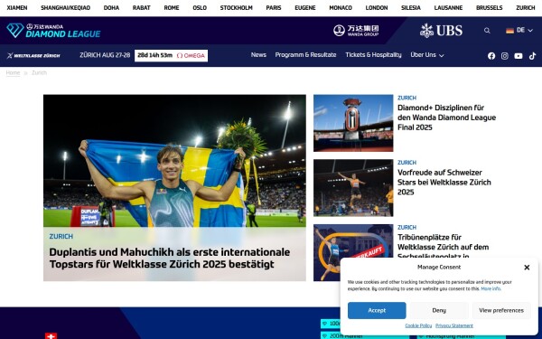Click the Wanda Diamond League logo
Screen dimensions: 542x339
pos(53,31)
